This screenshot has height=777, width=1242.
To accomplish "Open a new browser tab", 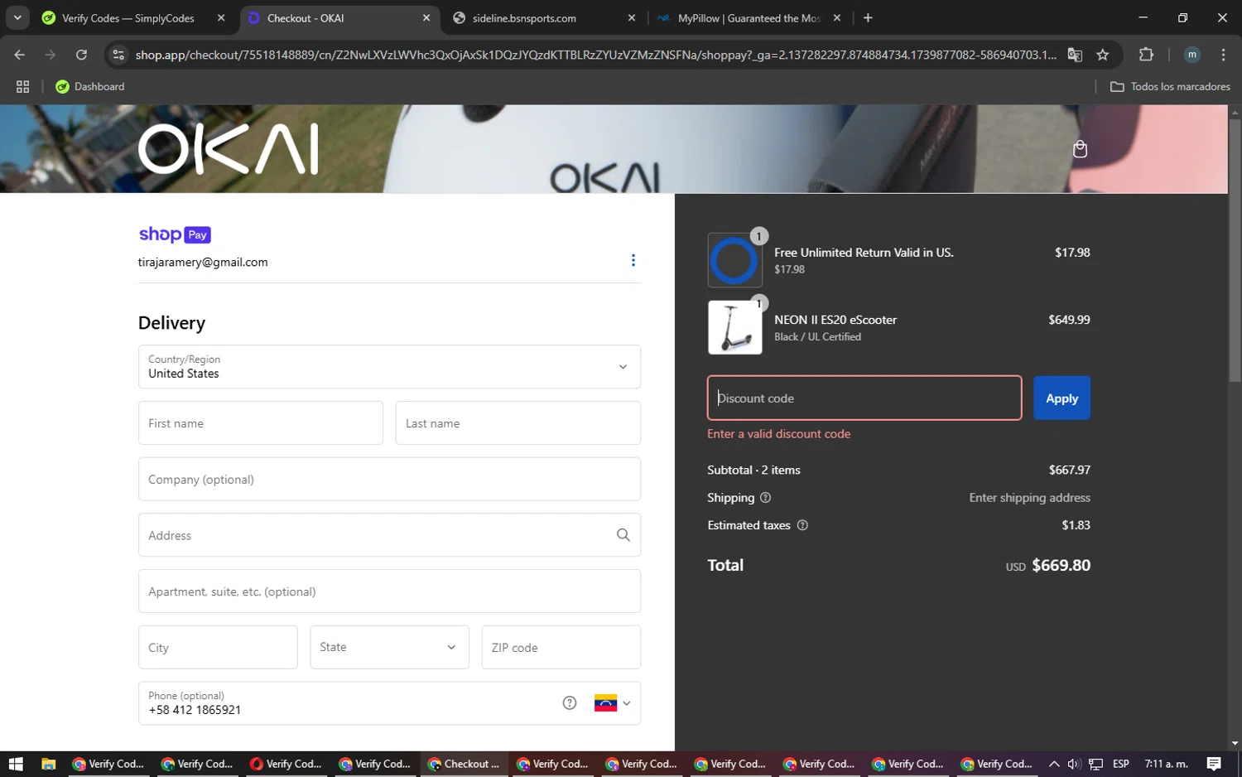I will click(868, 18).
